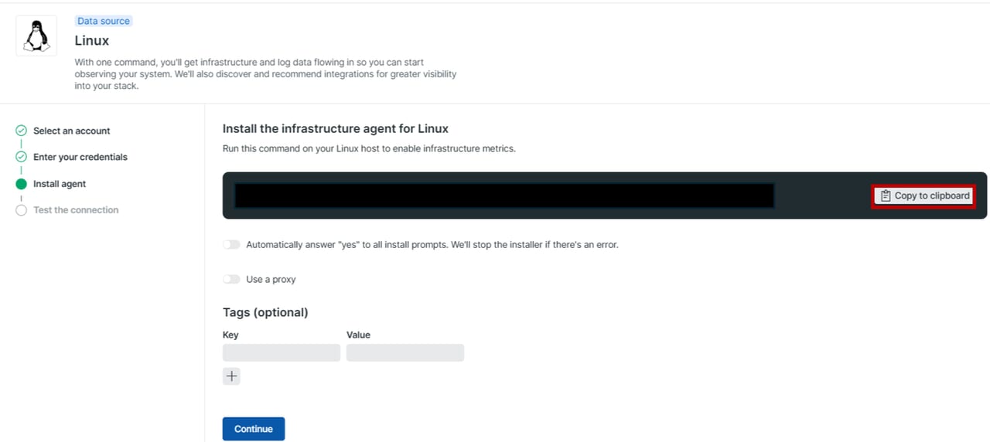Click the filled green Install agent step dot

point(22,184)
